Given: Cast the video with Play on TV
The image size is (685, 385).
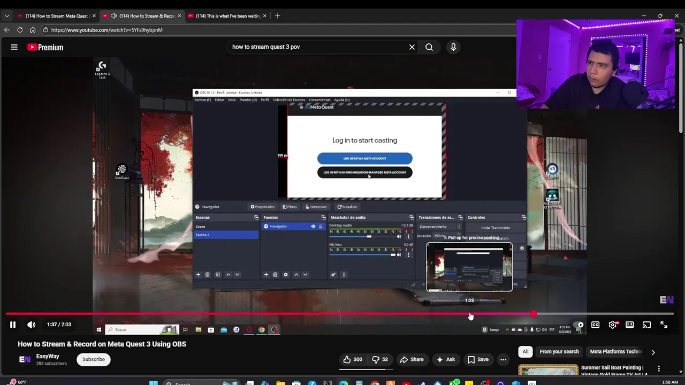Looking at the screenshot, I should point(647,325).
